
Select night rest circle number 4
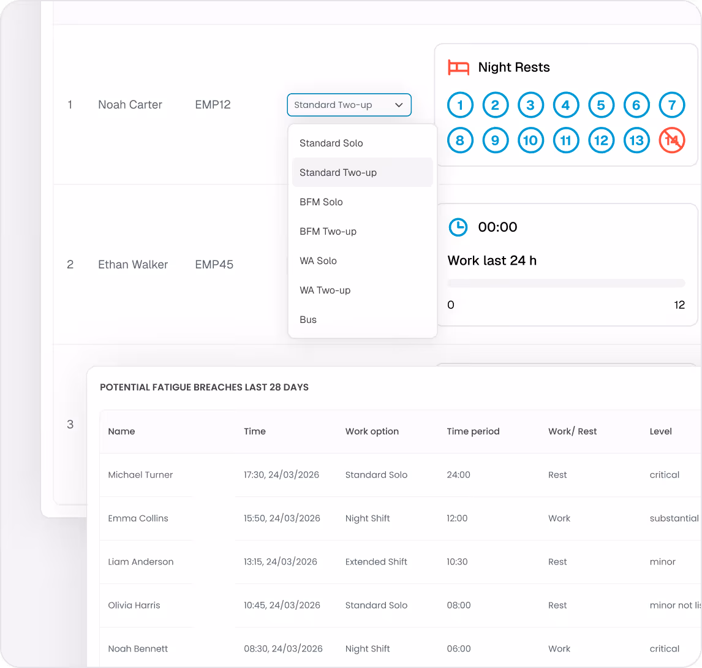point(566,105)
